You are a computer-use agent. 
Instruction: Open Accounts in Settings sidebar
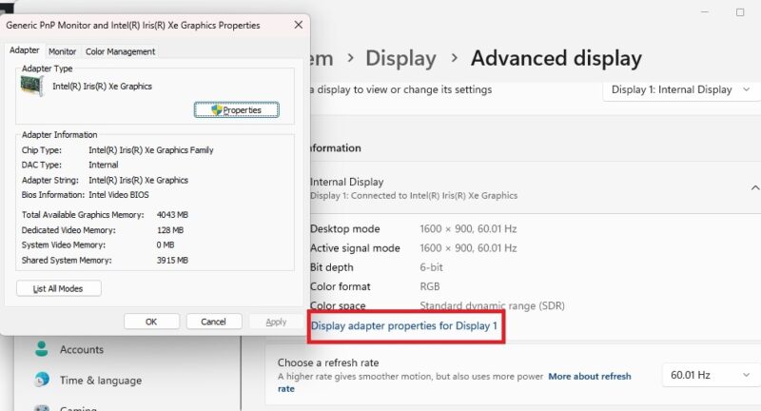tap(82, 349)
